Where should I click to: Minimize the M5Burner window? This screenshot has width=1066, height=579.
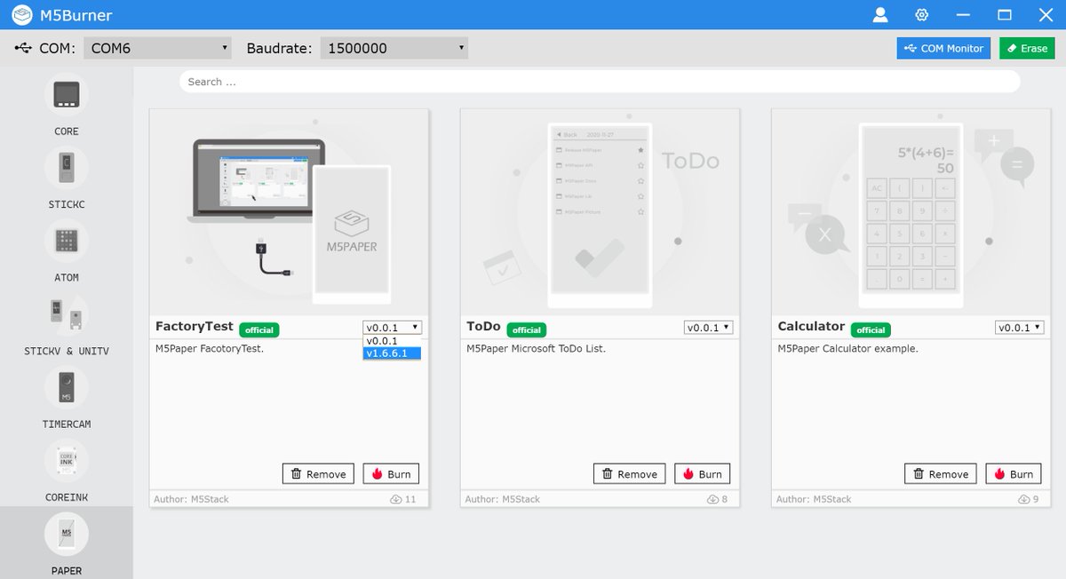[x=963, y=15]
